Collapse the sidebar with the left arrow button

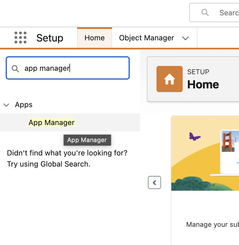(x=154, y=182)
